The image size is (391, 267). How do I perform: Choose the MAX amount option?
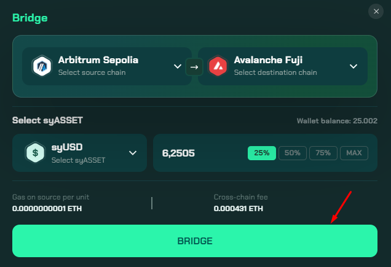coord(354,153)
